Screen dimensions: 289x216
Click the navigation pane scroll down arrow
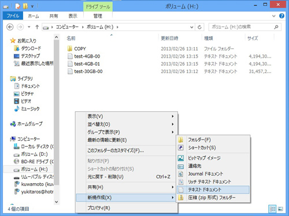57,202
